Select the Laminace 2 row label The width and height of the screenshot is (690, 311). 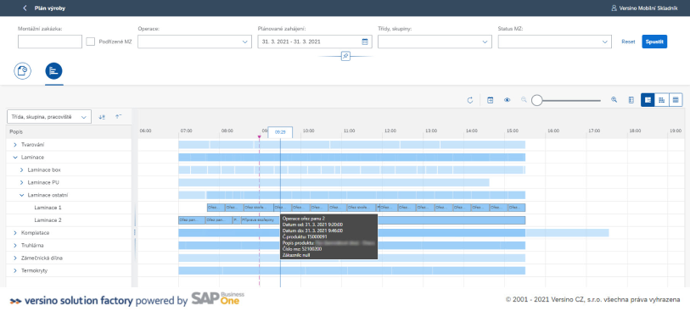point(48,220)
